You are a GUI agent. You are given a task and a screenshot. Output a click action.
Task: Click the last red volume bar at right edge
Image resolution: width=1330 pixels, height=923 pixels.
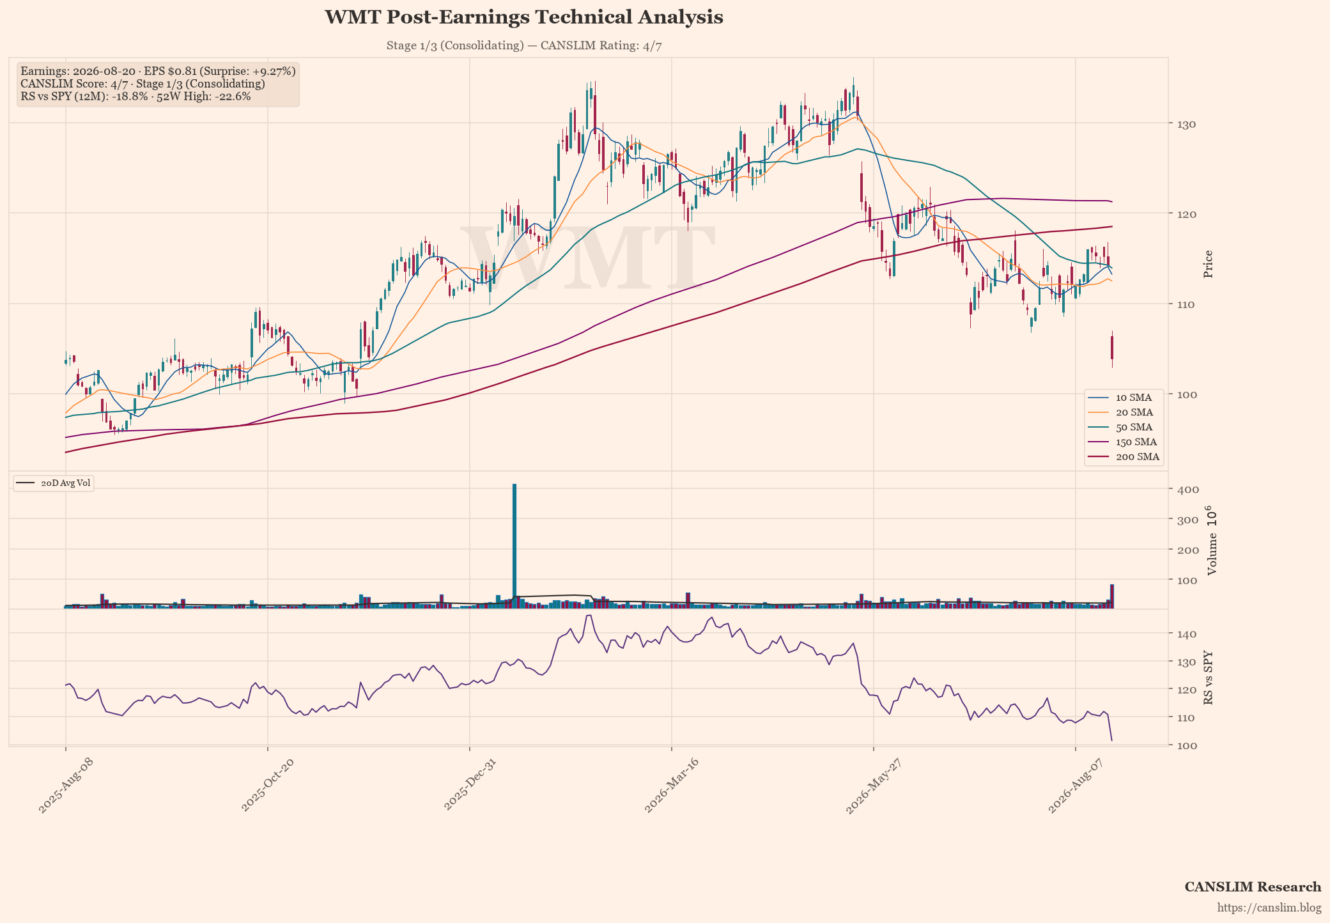(x=1112, y=596)
